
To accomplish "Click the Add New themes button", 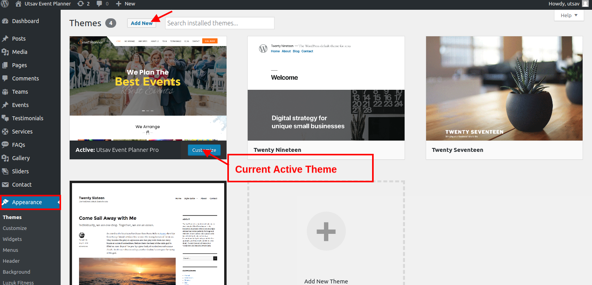I will tap(142, 23).
